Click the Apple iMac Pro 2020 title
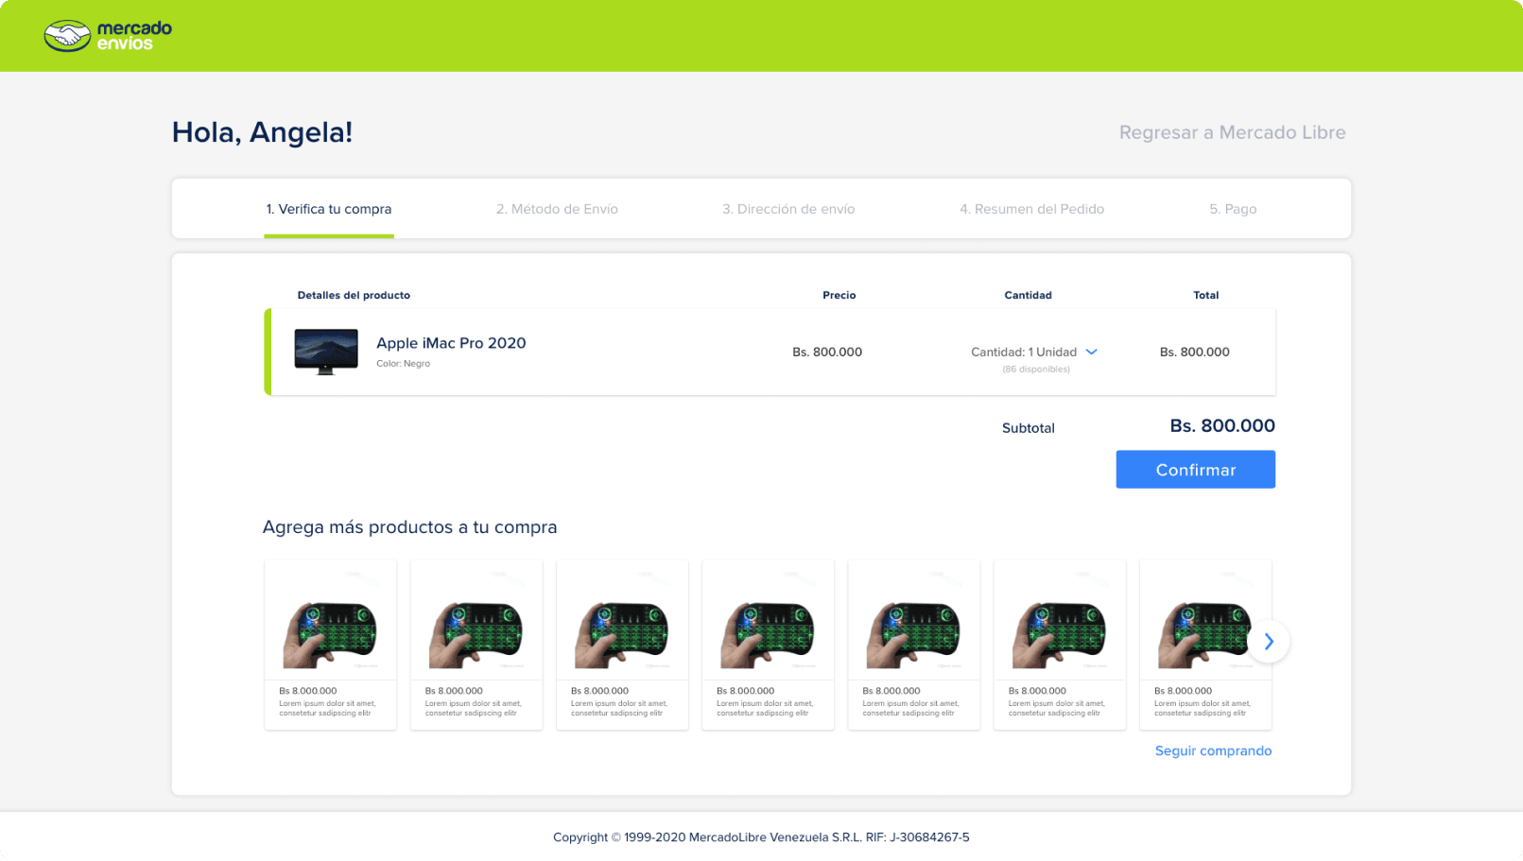This screenshot has height=861, width=1523. 451,343
